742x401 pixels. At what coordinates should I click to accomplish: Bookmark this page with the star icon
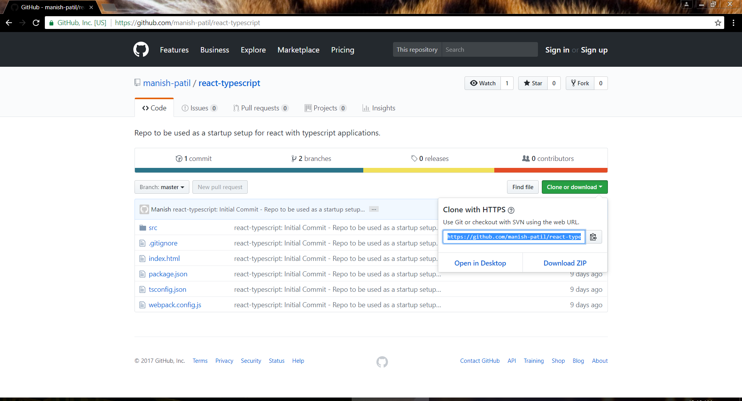(718, 23)
